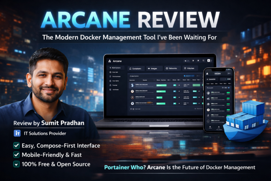The height and width of the screenshot is (181, 271).
Task: Click the Arcane logo on the laptop screen
Action: tap(110, 60)
